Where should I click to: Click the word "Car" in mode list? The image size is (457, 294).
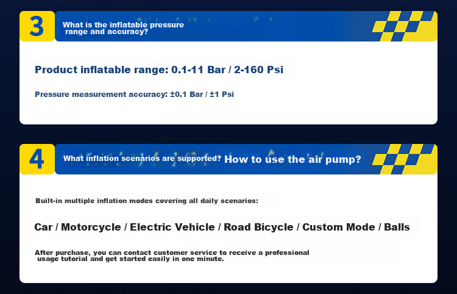click(x=43, y=227)
